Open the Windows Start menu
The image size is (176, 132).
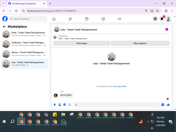pos(4,121)
